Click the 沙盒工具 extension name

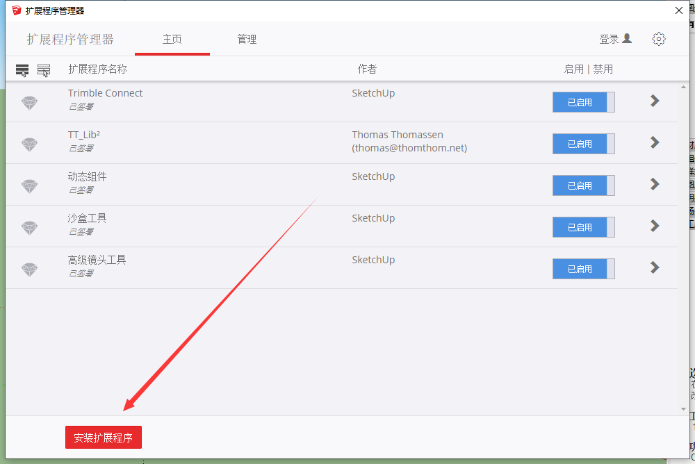click(87, 218)
